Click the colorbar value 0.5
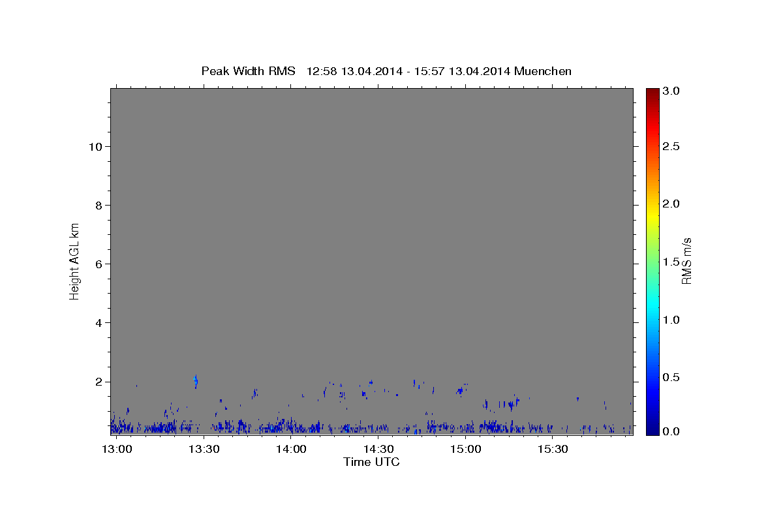The image size is (783, 522). [672, 377]
